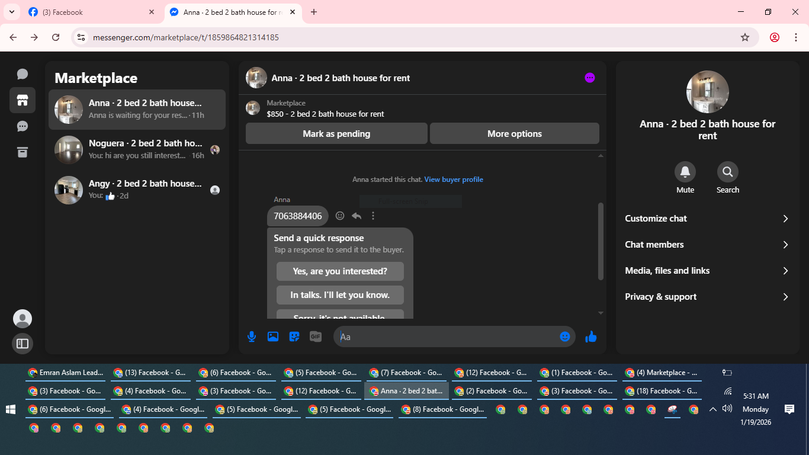
Task: Switch to Emran Aslam Lead taskbar window
Action: 66,373
